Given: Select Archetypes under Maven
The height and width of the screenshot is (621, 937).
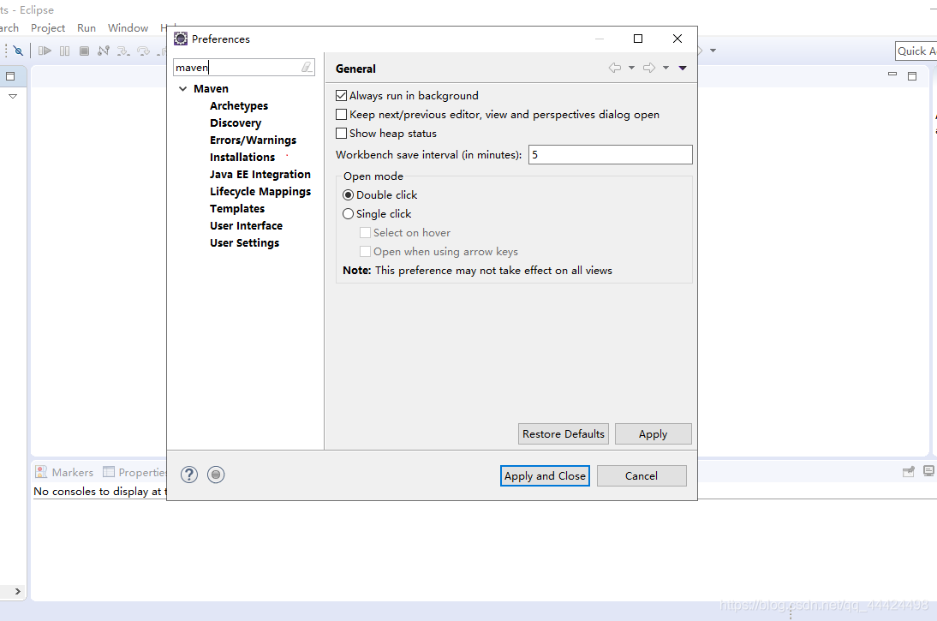Looking at the screenshot, I should pos(239,106).
